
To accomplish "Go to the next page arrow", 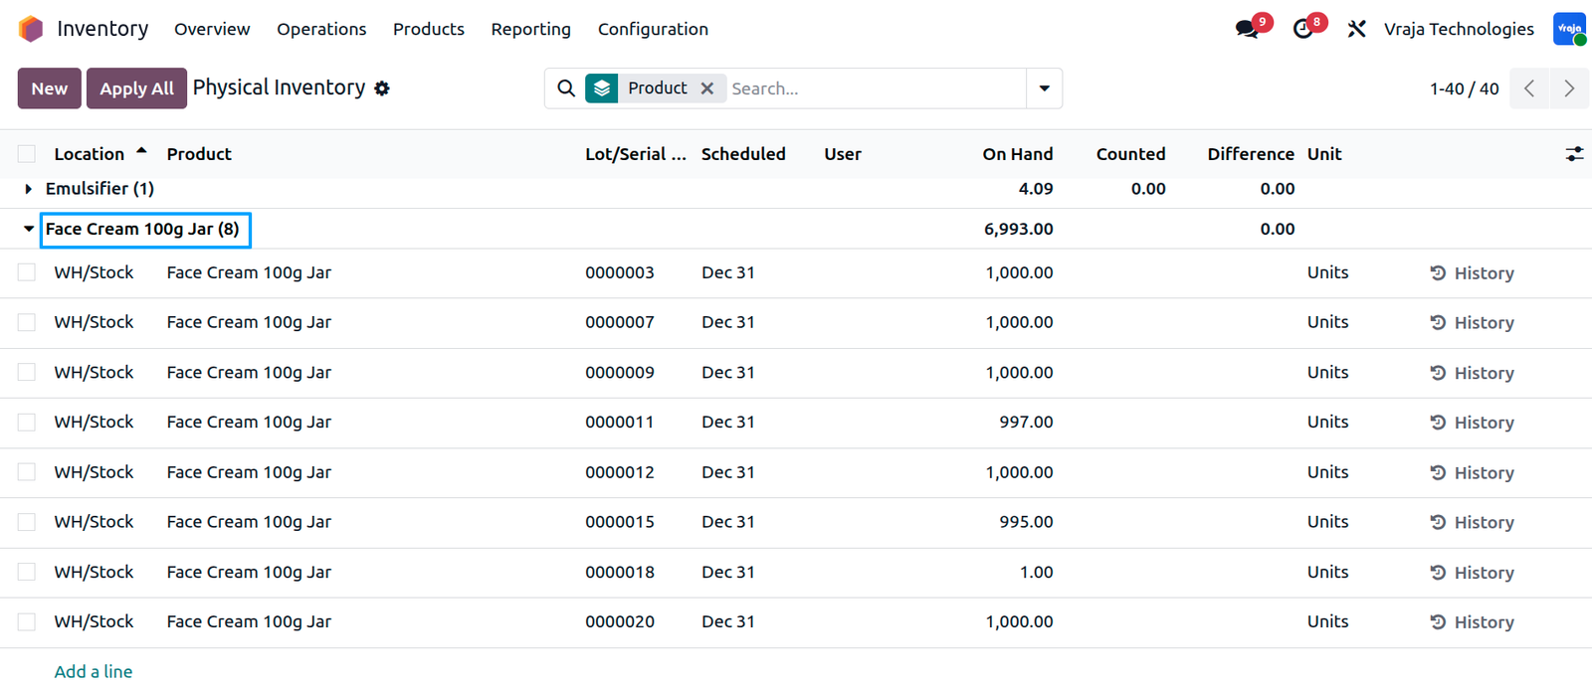I will click(1569, 88).
